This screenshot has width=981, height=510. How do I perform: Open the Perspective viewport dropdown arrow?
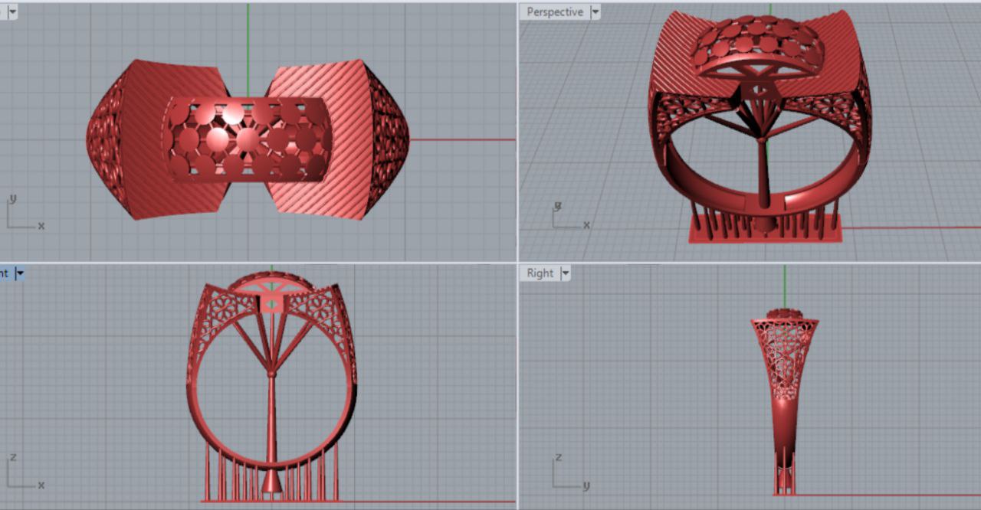(595, 12)
